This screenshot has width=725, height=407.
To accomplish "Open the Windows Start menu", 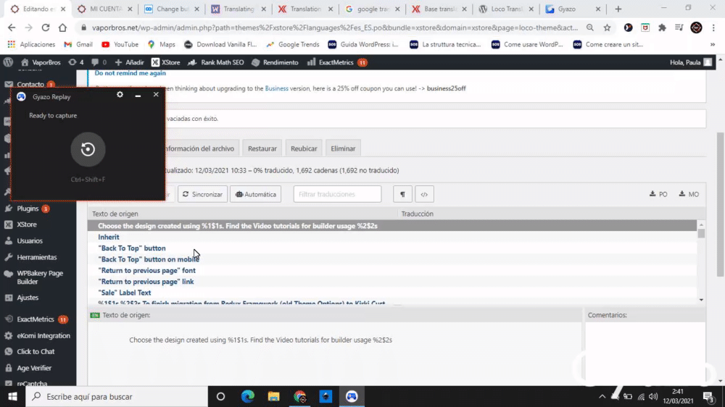I will coord(12,396).
